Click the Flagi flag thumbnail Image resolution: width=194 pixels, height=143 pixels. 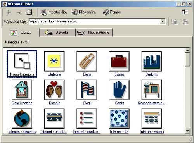pyautogui.click(x=87, y=90)
